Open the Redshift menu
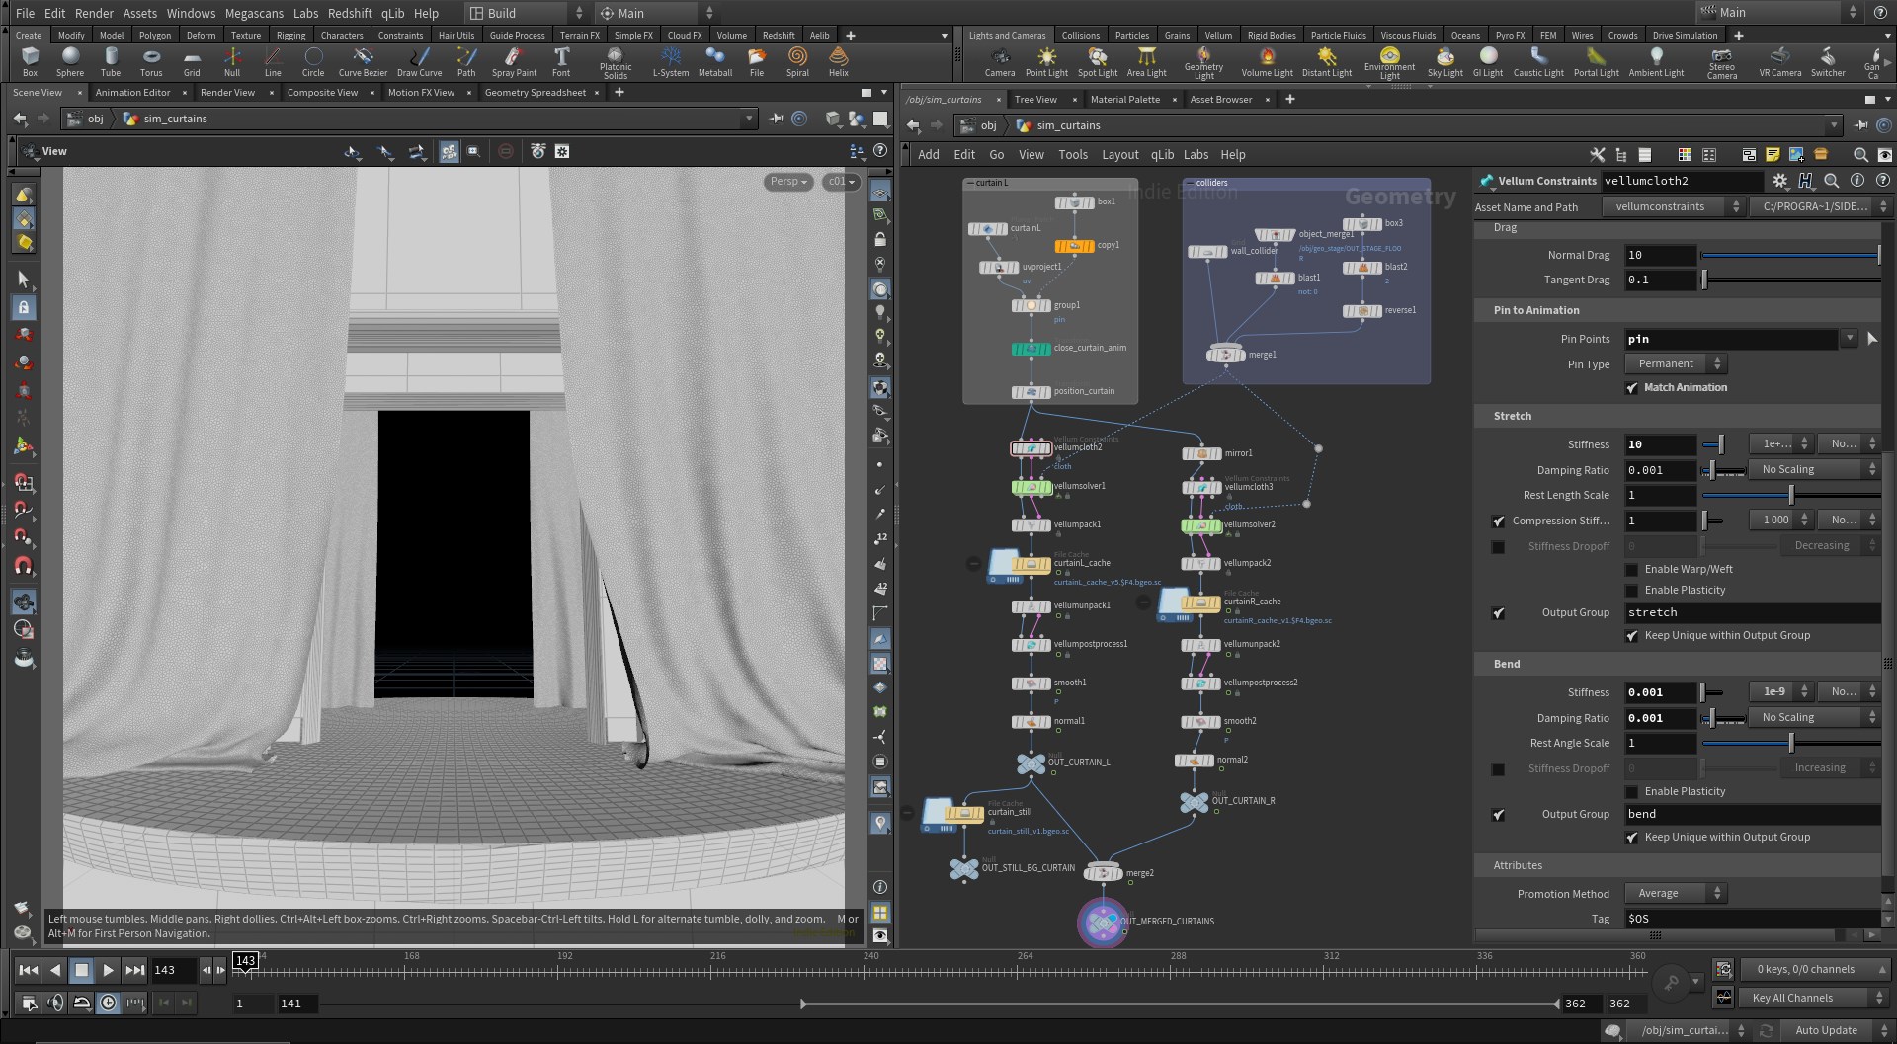Viewport: 1897px width, 1044px height. (x=350, y=13)
